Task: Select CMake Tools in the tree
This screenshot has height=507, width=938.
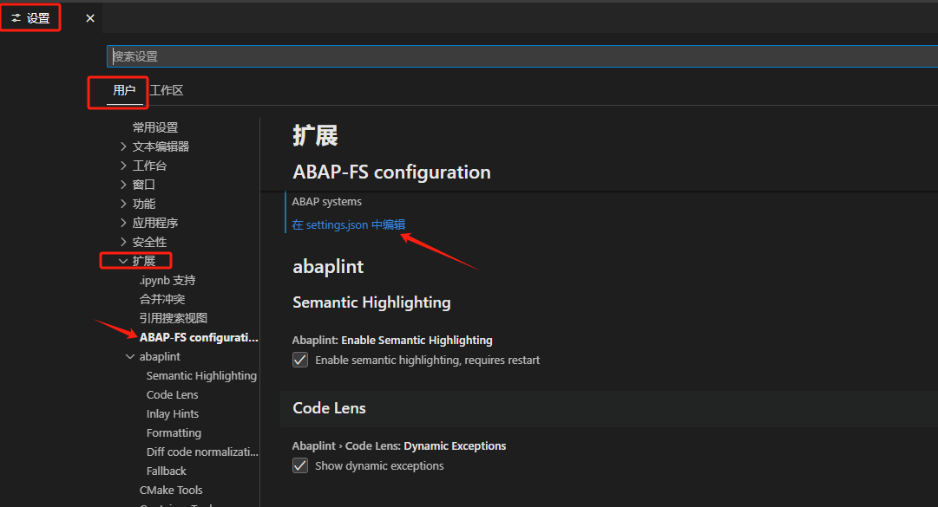Action: pyautogui.click(x=171, y=491)
